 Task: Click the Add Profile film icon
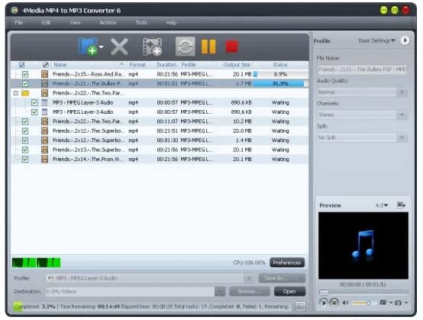pyautogui.click(x=152, y=47)
